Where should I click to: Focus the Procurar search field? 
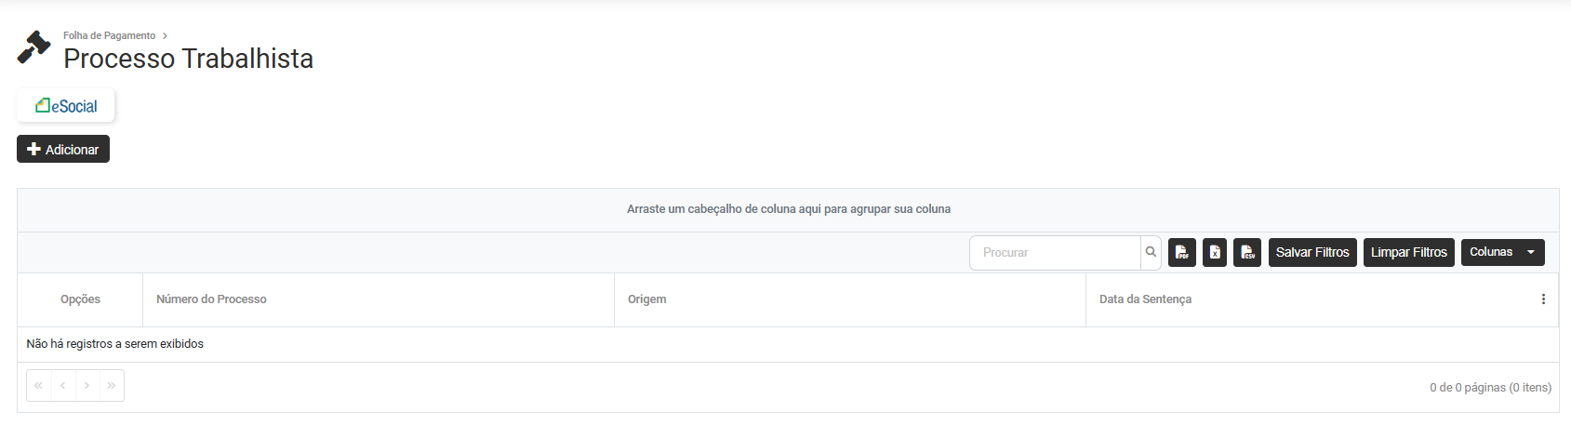1055,252
